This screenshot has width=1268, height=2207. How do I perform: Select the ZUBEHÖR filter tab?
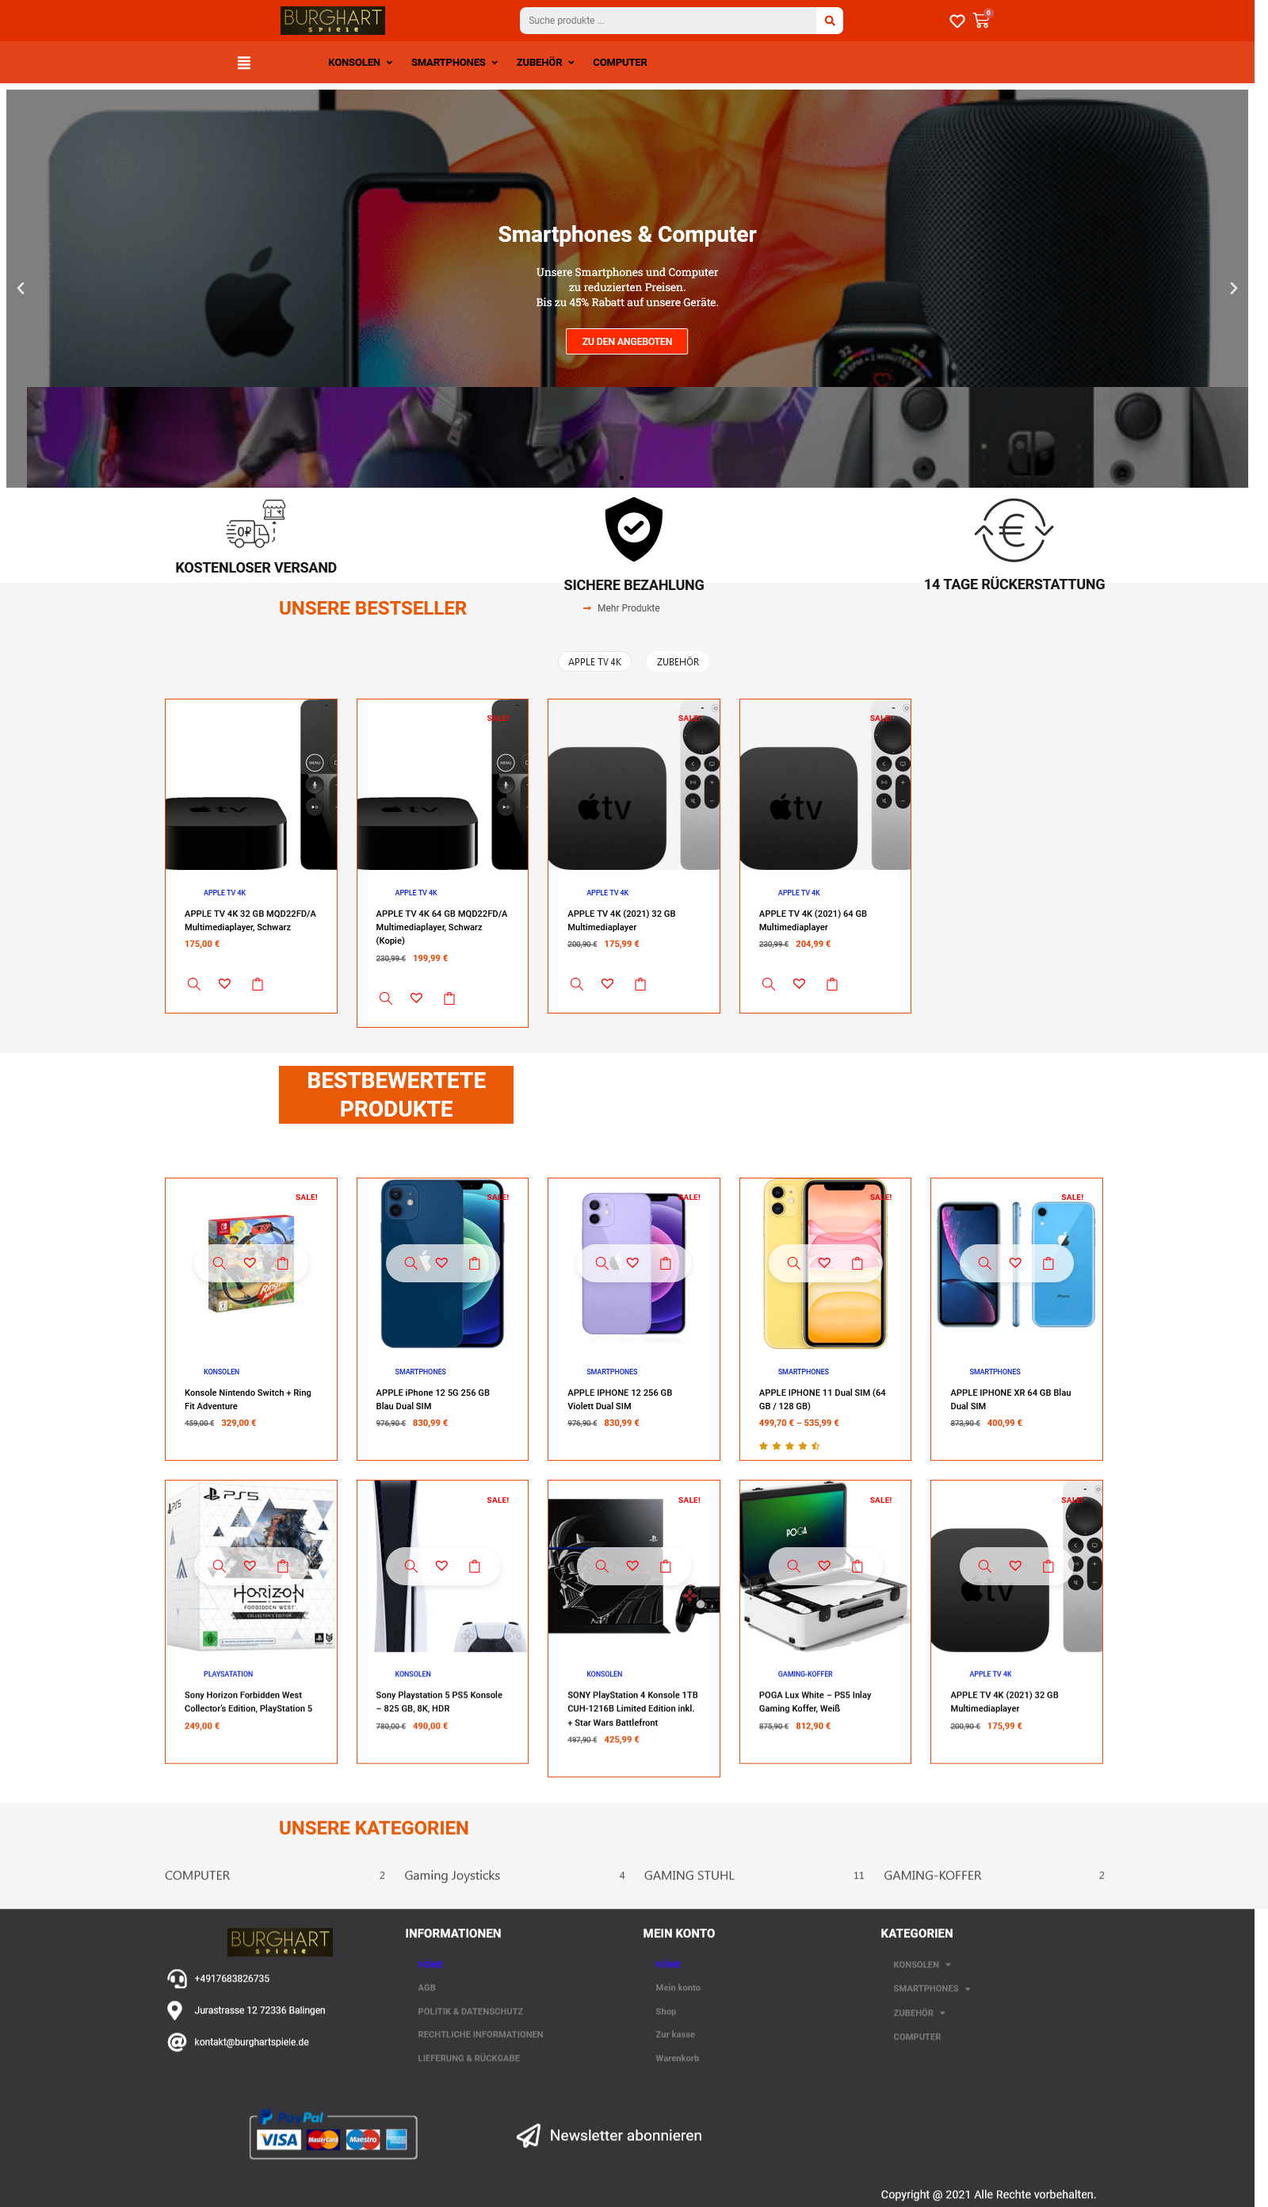pos(678,662)
